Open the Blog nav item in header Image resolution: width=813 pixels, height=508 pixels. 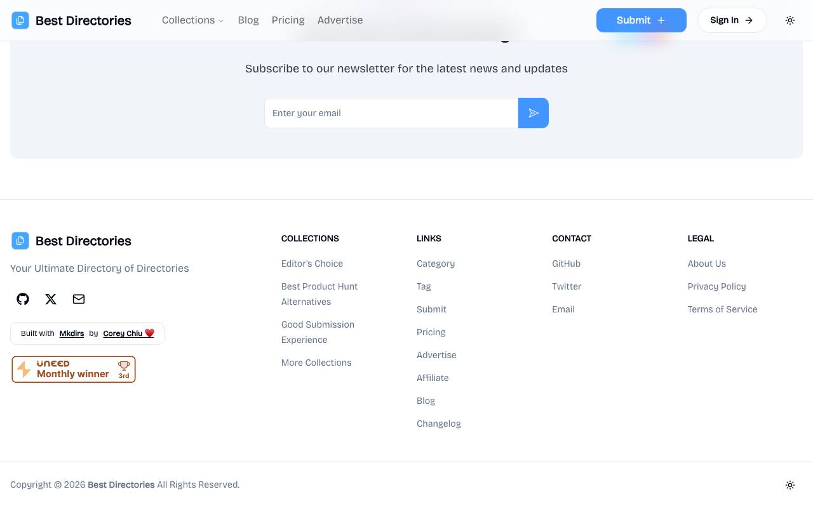coord(248,20)
